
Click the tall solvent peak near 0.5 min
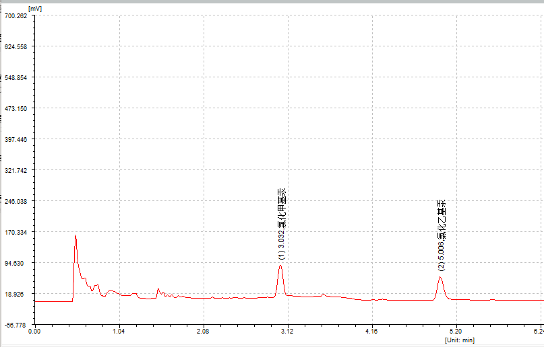point(75,236)
